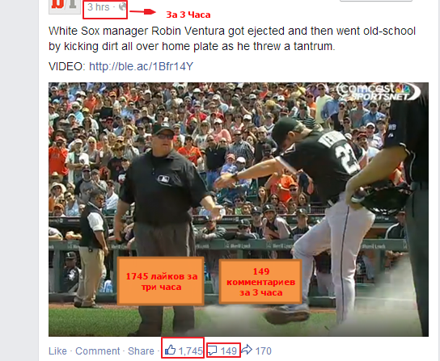The width and height of the screenshot is (440, 361).
Task: View the 170 shares count
Action: tap(263, 351)
